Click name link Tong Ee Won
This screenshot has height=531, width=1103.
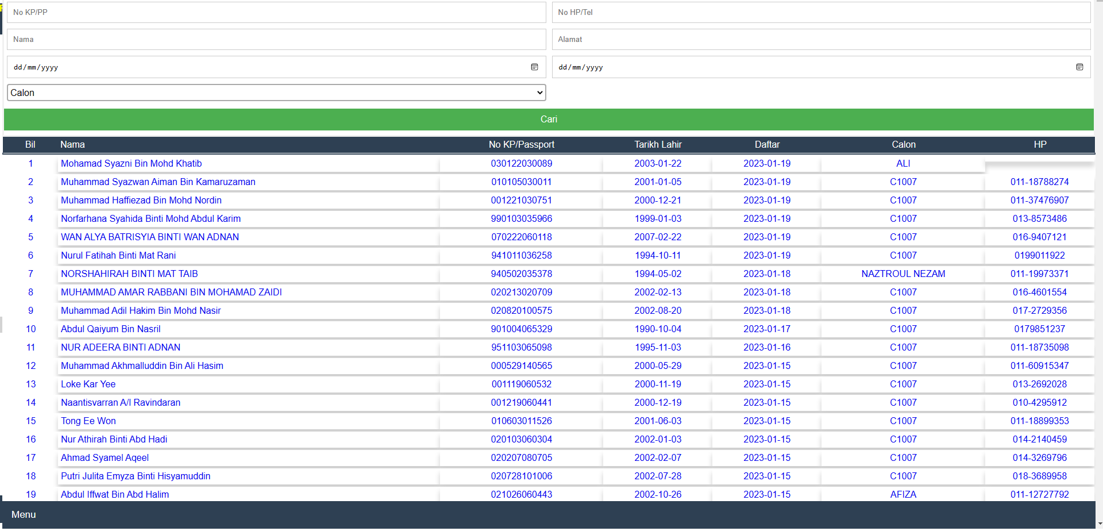click(88, 421)
